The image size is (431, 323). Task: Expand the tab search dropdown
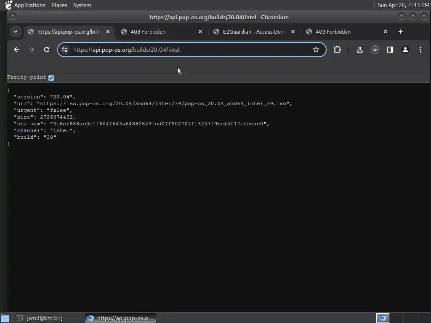pos(16,32)
